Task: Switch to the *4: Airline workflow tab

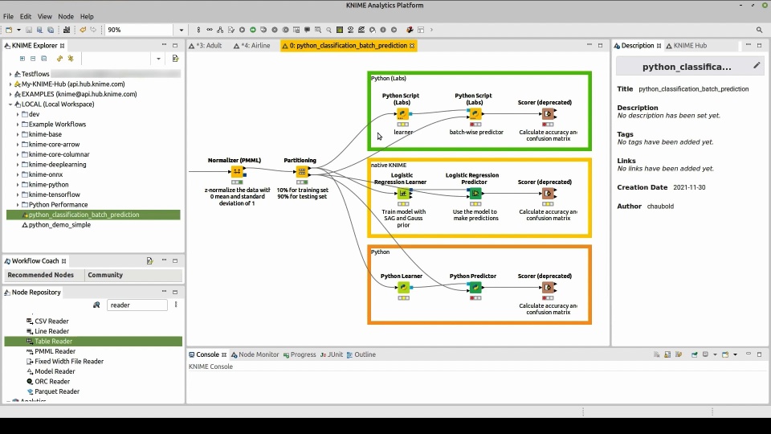Action: [x=251, y=45]
